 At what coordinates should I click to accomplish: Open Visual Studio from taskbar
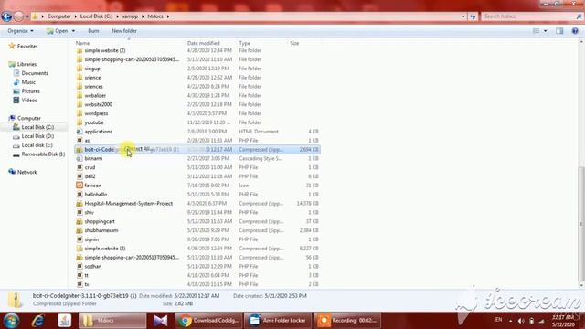click(x=161, y=321)
